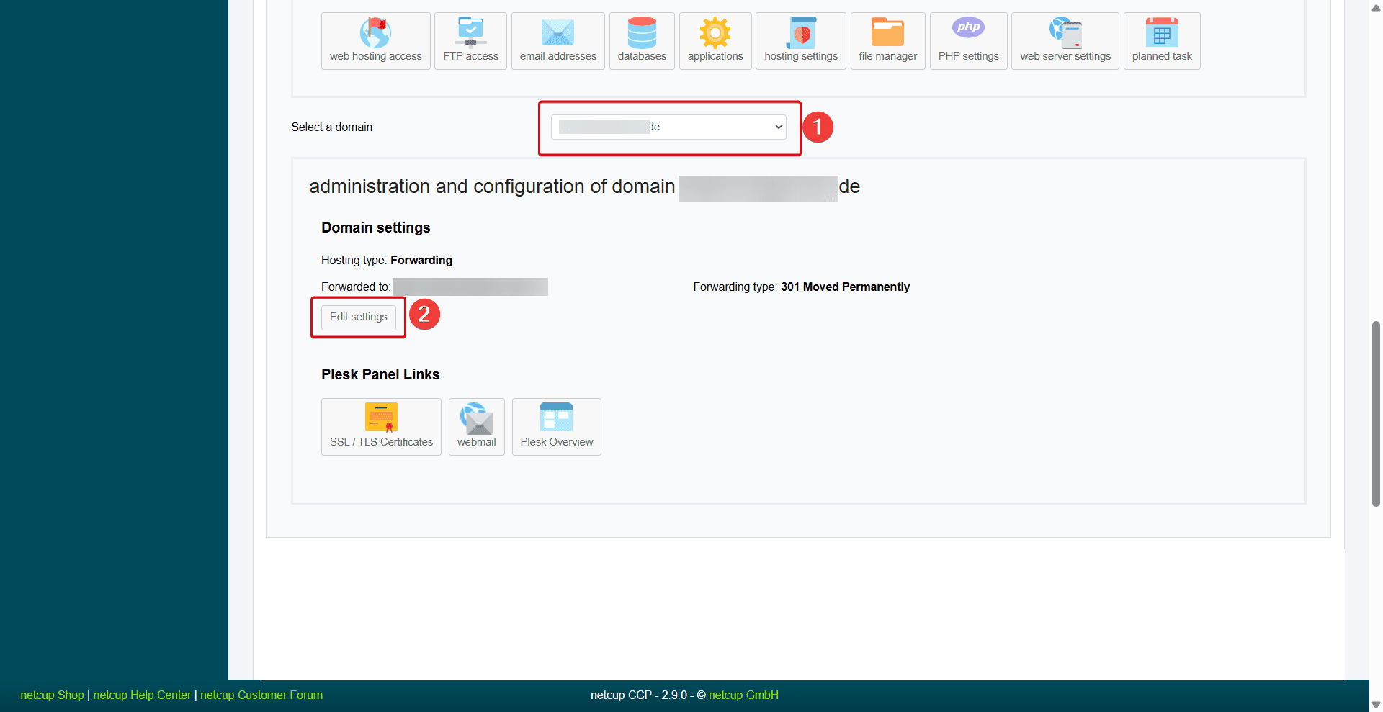Image resolution: width=1383 pixels, height=712 pixels.
Task: Open the PHP settings page
Action: (x=967, y=40)
